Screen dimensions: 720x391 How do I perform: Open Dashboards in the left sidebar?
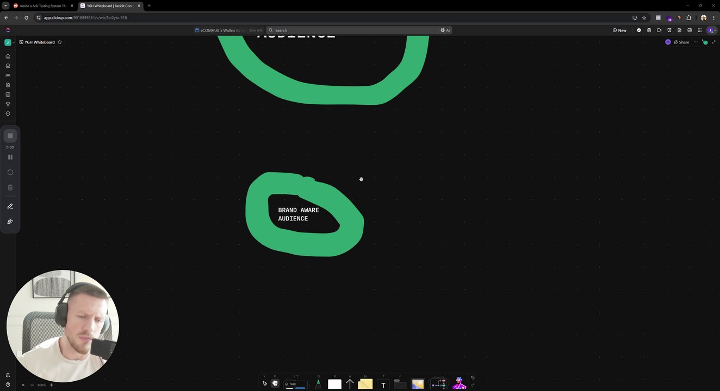tap(8, 94)
